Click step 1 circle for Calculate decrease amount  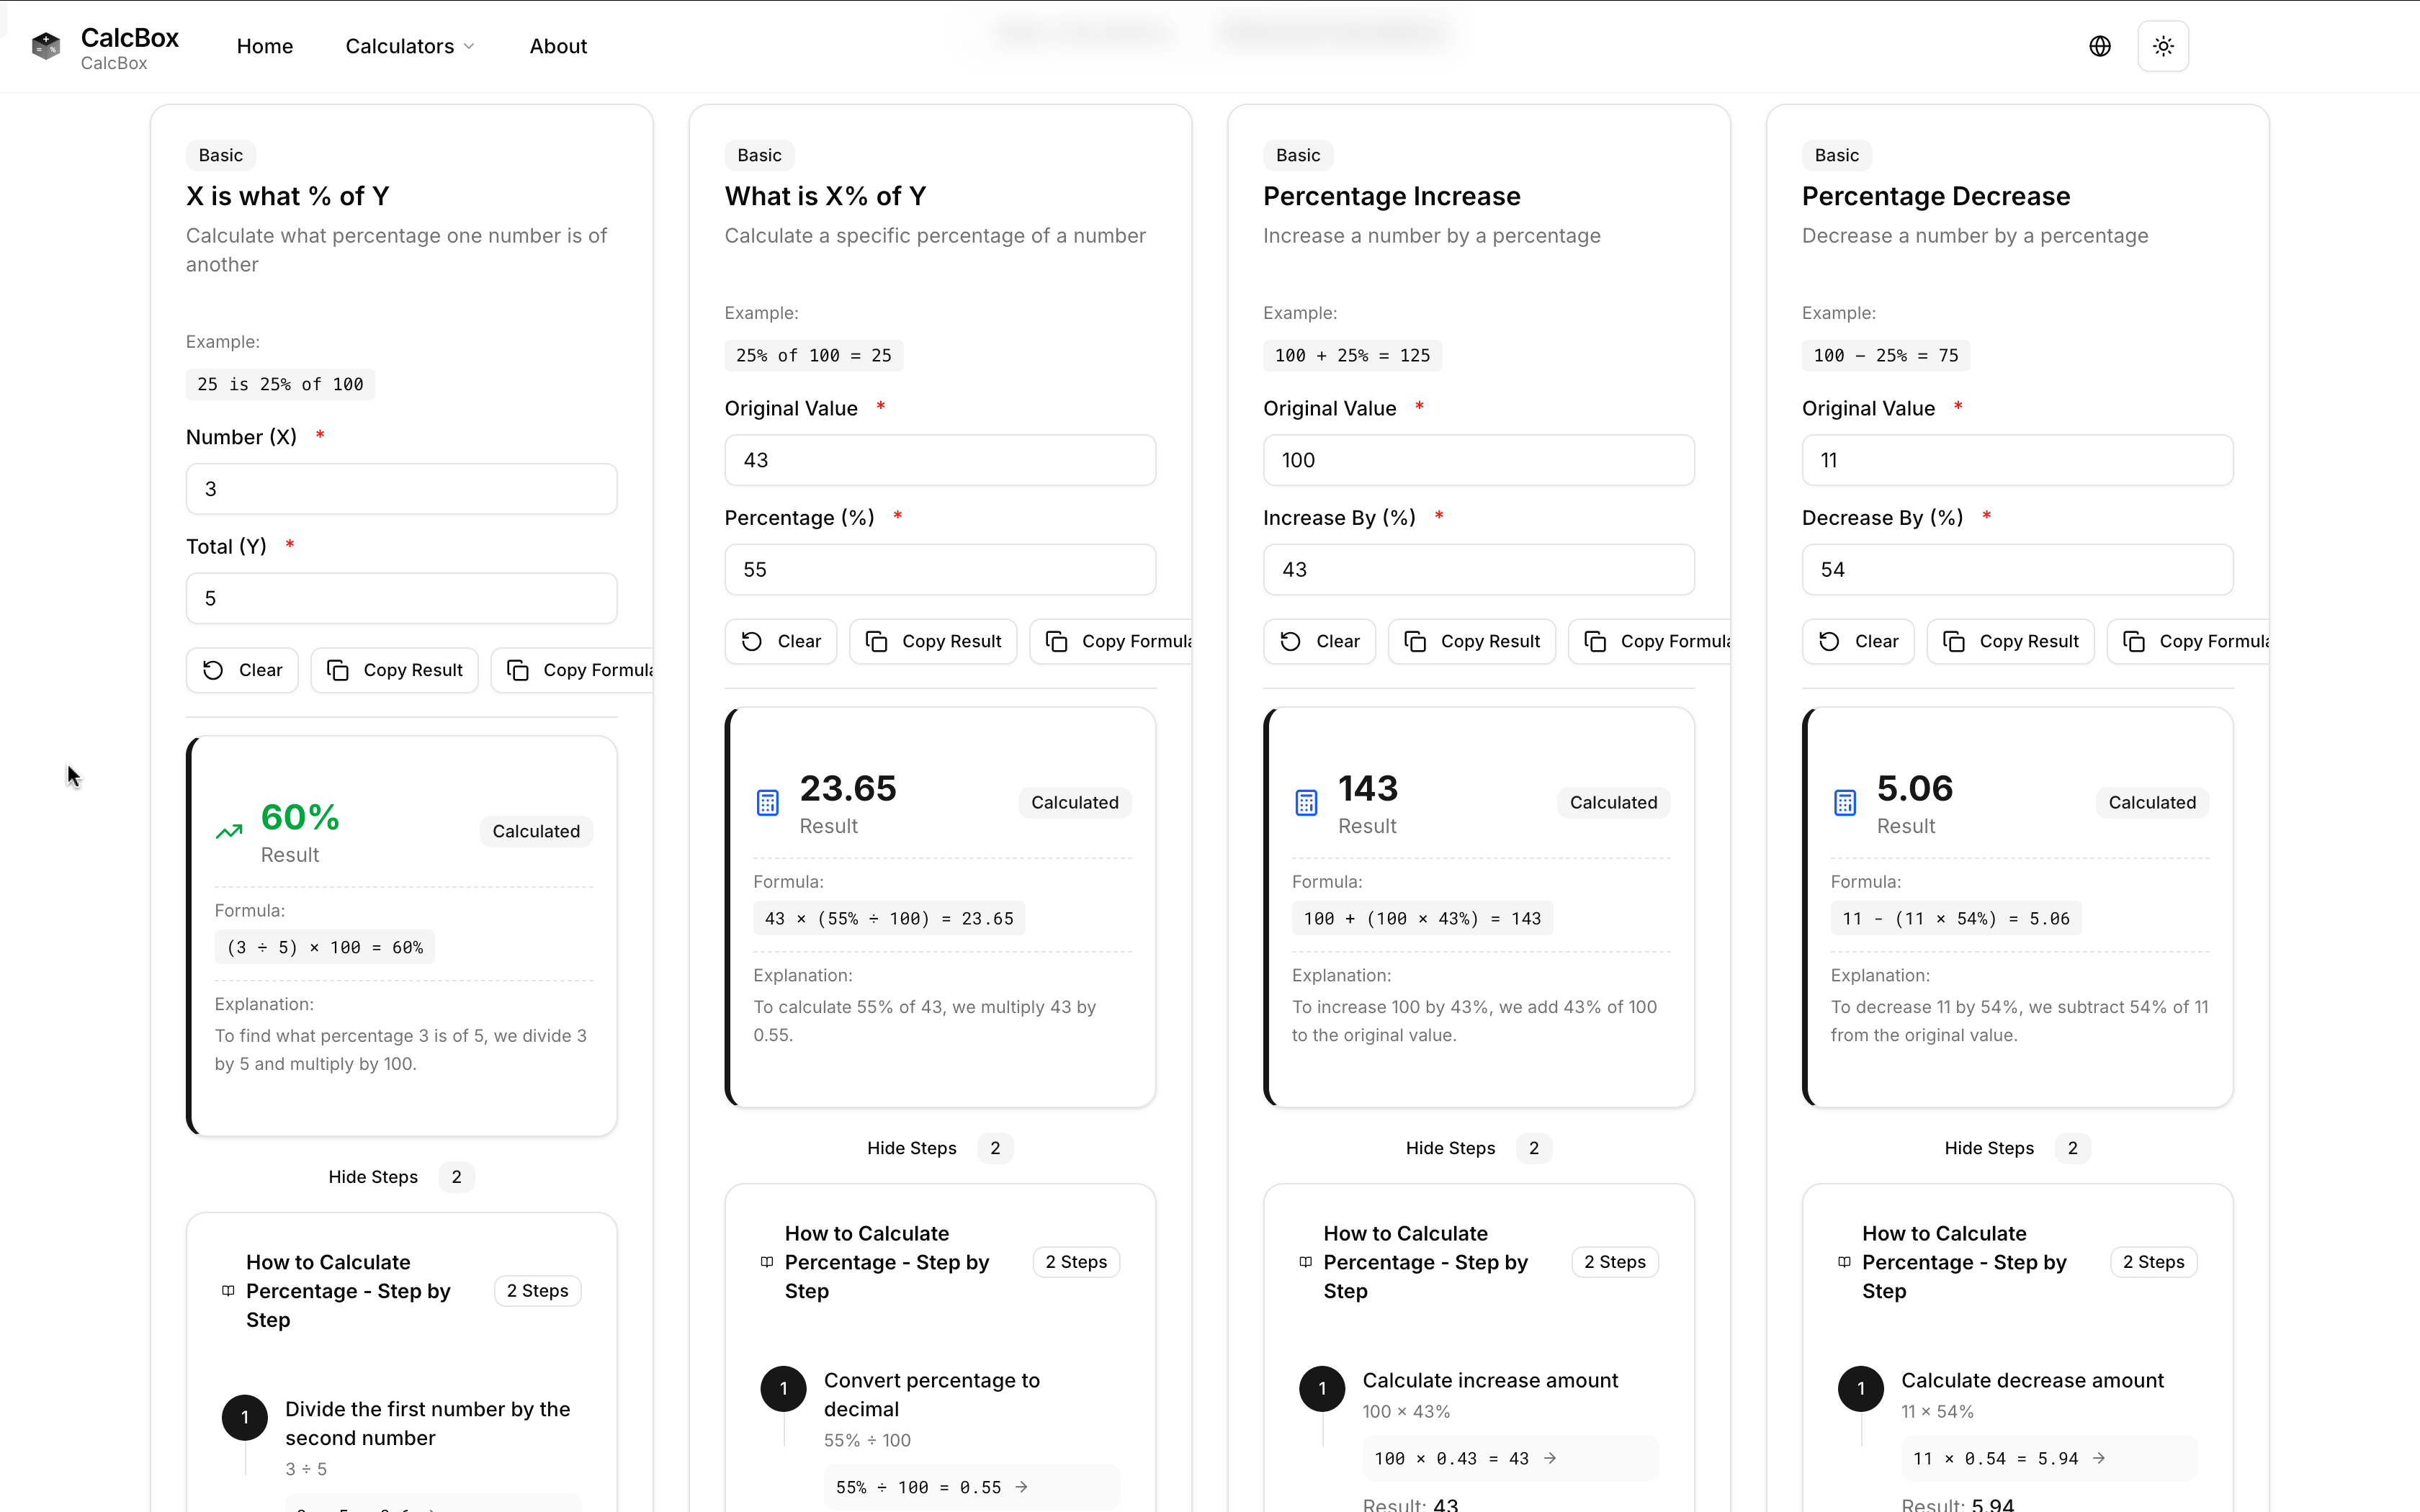click(1861, 1388)
